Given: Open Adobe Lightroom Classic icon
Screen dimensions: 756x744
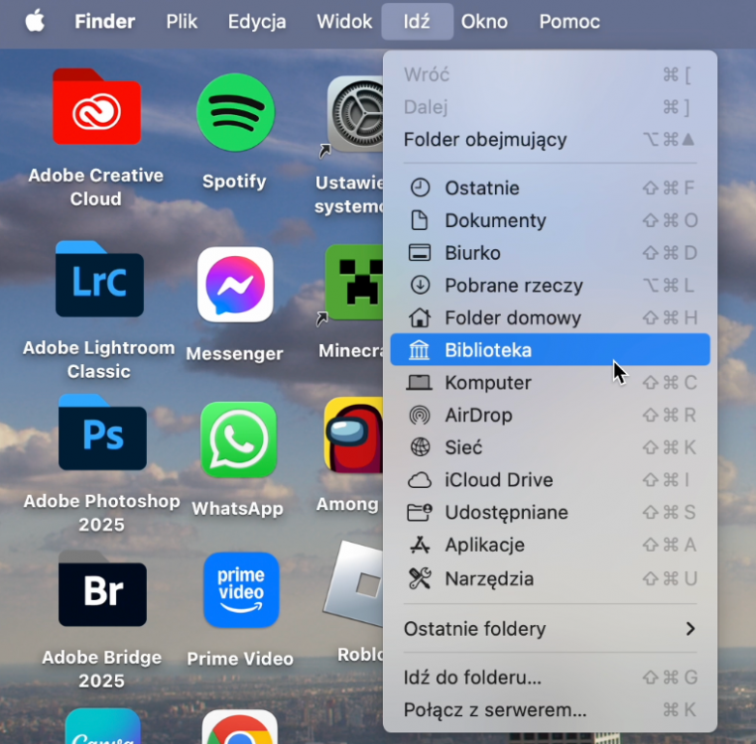Looking at the screenshot, I should (x=99, y=280).
